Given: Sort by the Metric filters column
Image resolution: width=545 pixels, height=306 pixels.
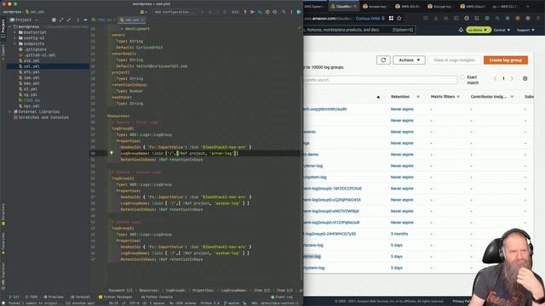Looking at the screenshot, I should pos(445,97).
